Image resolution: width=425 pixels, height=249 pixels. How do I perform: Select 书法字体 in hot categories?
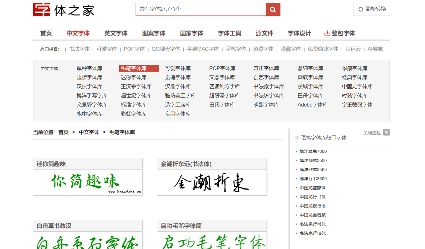pyautogui.click(x=79, y=49)
